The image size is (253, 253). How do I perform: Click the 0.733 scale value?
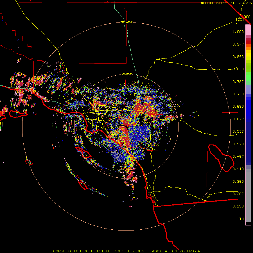coord(238,94)
